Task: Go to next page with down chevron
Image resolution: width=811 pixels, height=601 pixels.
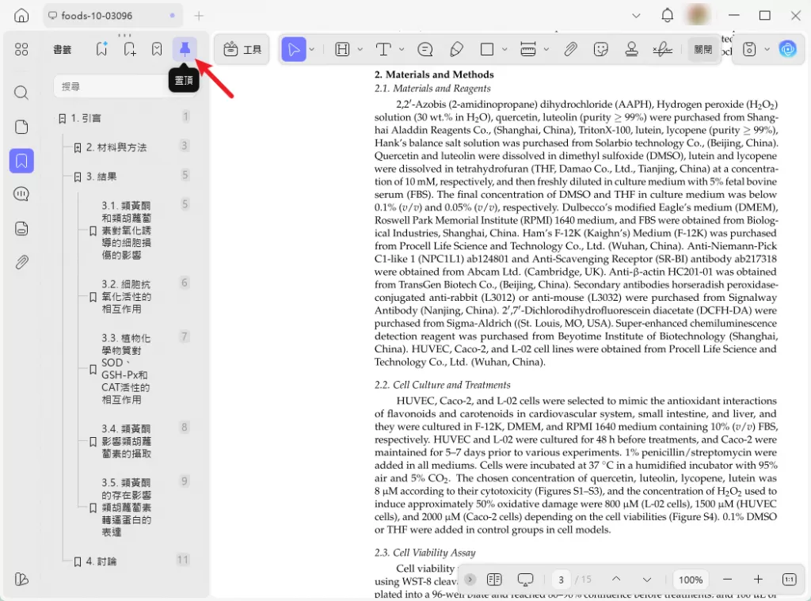Action: tap(646, 580)
